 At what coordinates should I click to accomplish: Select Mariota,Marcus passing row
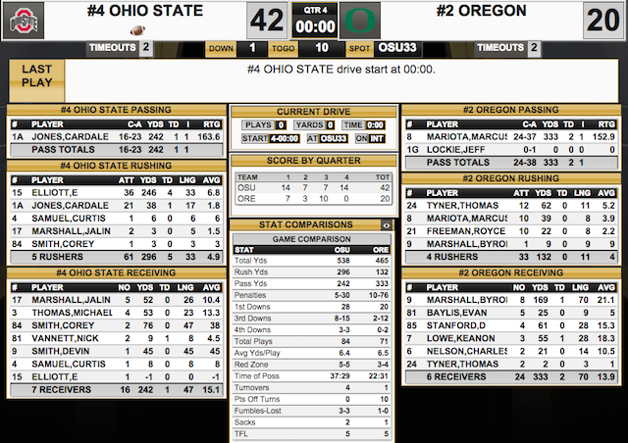510,137
